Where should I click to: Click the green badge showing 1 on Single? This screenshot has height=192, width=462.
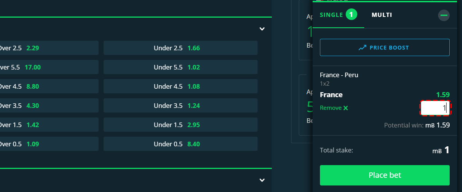[x=352, y=15]
